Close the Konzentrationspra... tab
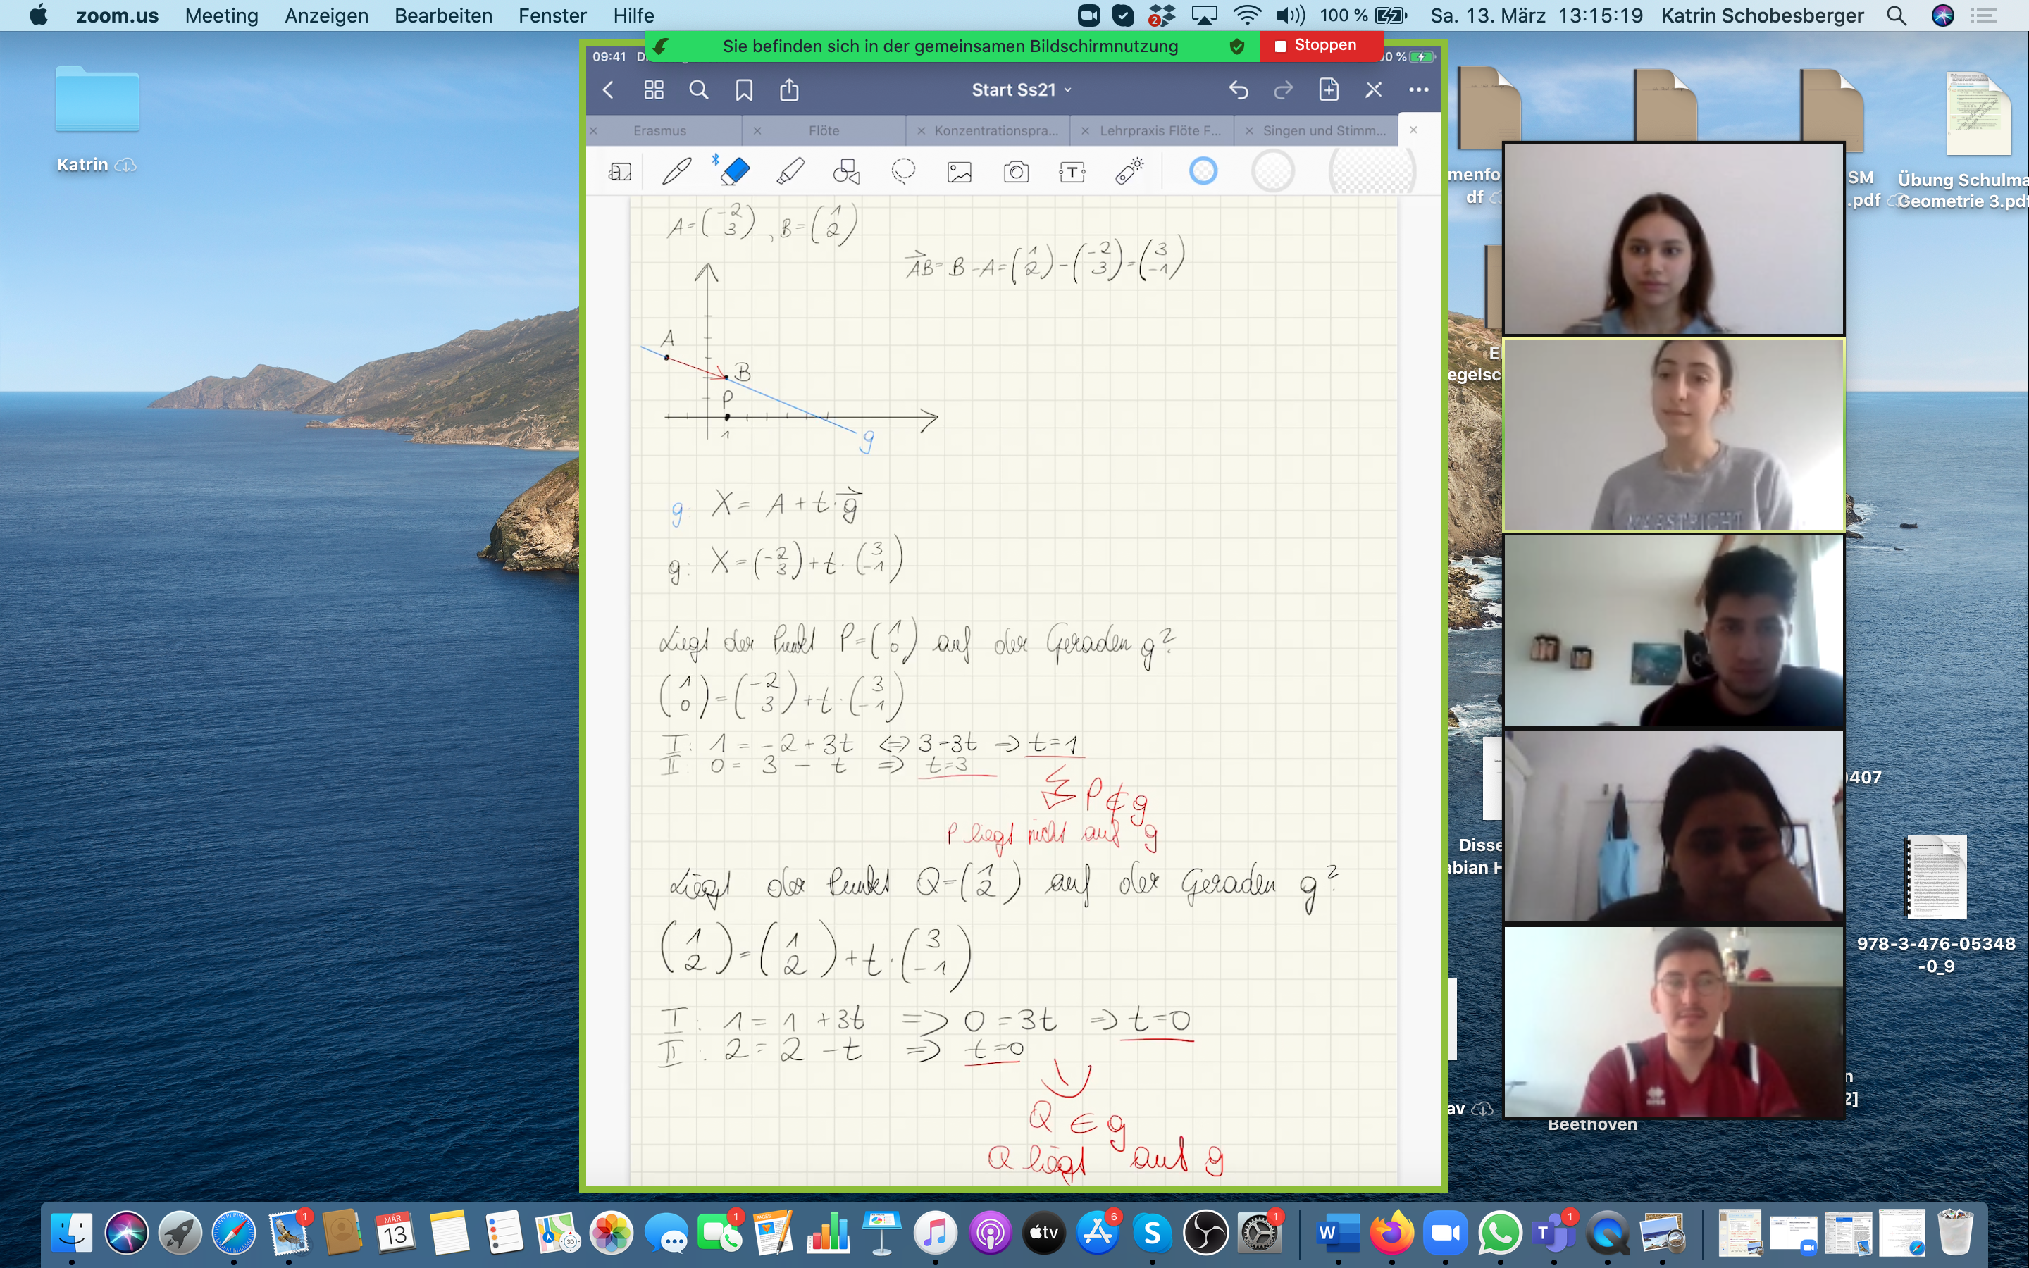 tap(922, 131)
